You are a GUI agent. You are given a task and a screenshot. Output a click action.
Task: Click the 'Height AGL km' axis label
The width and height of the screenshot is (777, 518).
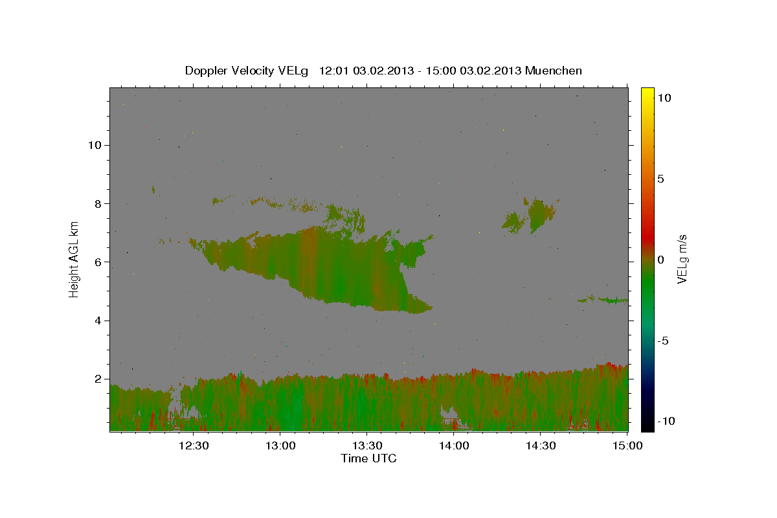click(74, 259)
